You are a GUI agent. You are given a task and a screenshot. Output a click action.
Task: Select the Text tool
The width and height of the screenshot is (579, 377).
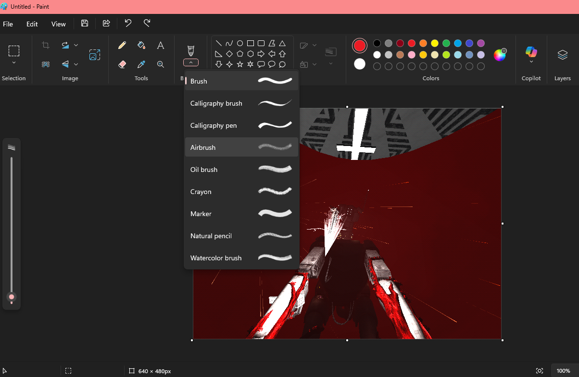click(x=161, y=45)
